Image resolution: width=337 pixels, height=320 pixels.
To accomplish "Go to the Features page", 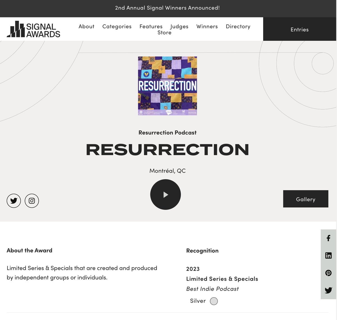I will tap(151, 26).
